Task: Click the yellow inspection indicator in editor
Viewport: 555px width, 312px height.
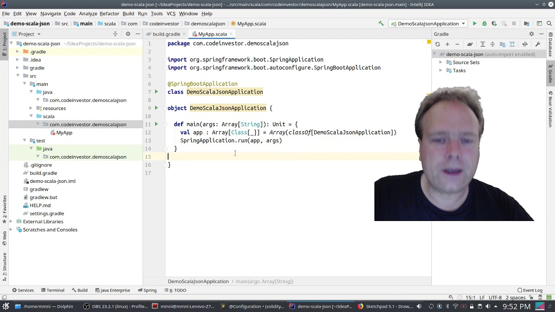Action: tap(429, 42)
